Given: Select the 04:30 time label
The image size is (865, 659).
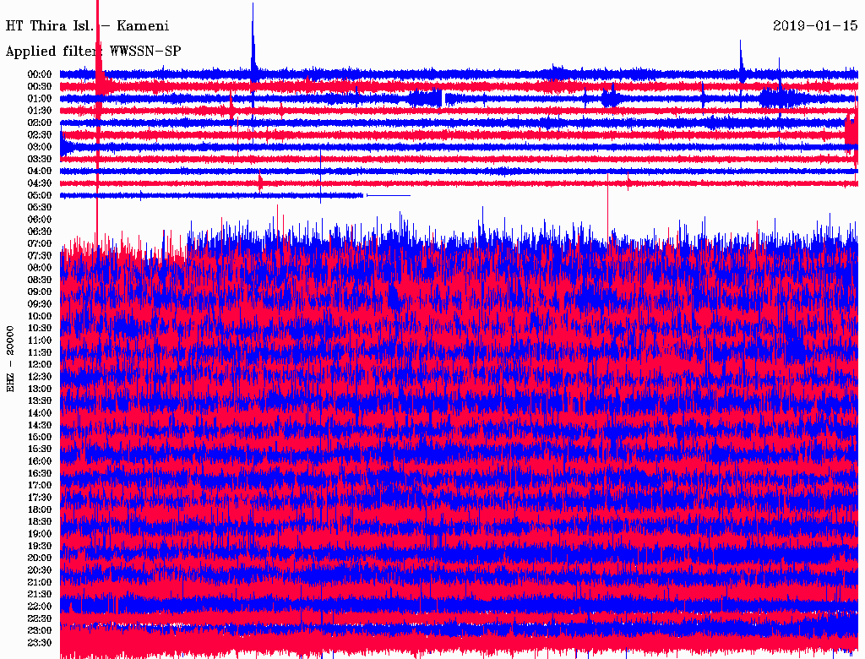Looking at the screenshot, I should [x=40, y=183].
